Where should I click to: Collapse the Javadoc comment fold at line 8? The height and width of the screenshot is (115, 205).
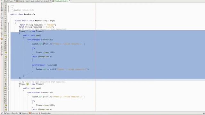9,6
